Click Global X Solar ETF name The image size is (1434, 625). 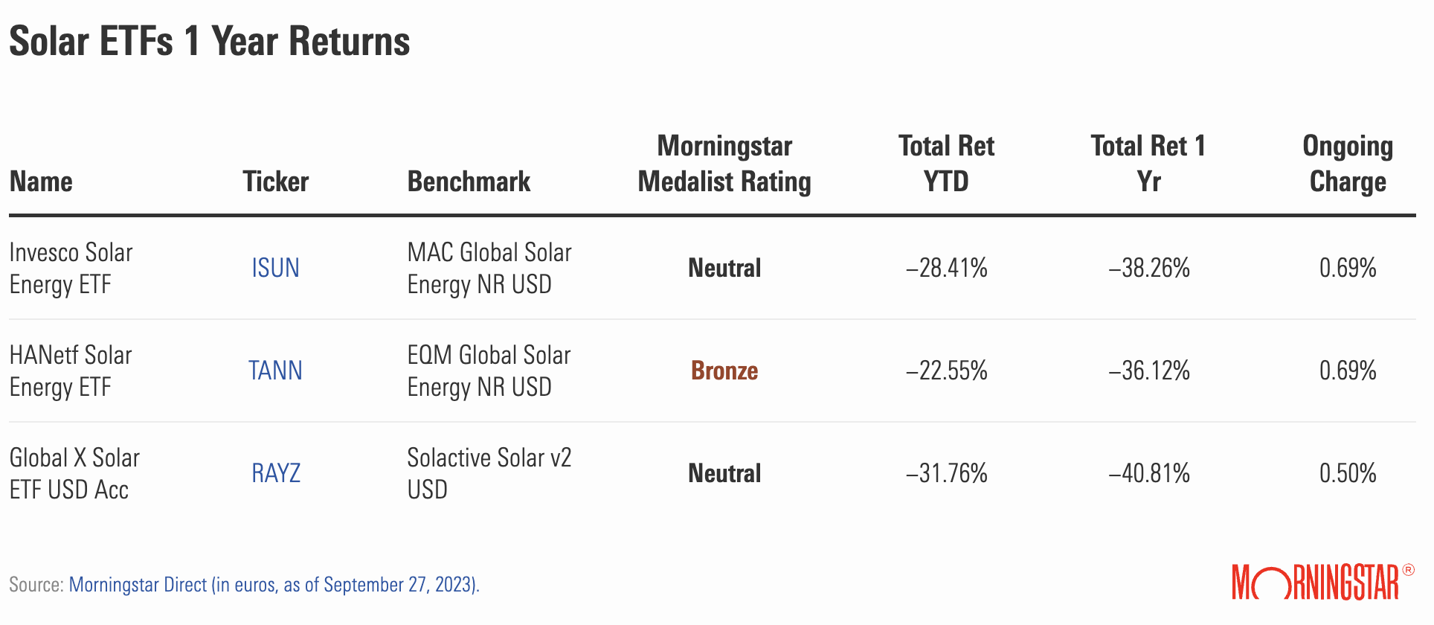point(74,474)
